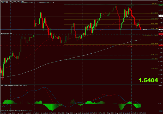Click the 'buy limit' pending order label
The height and width of the screenshot is (114, 163).
pyautogui.click(x=7, y=34)
